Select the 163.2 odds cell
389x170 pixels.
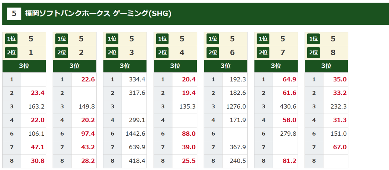point(33,106)
